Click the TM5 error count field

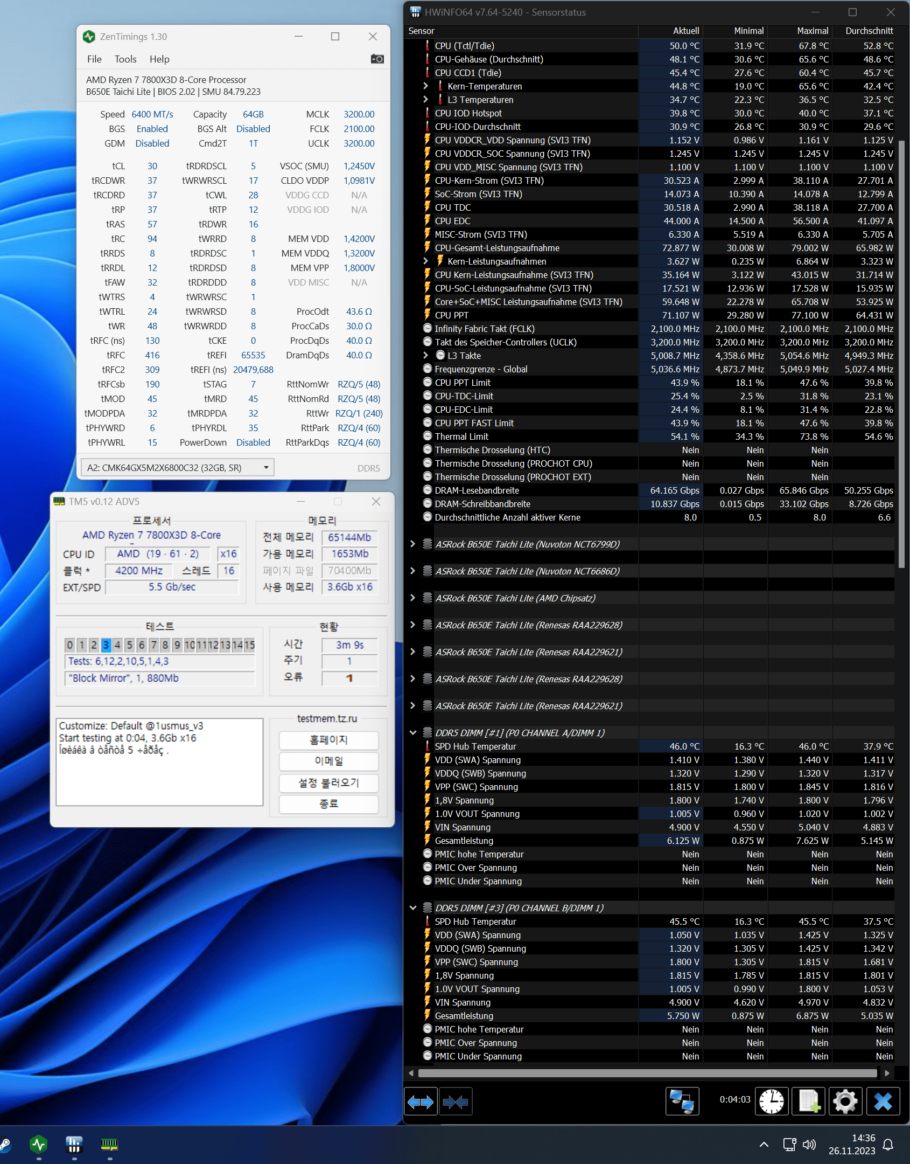pyautogui.click(x=349, y=678)
